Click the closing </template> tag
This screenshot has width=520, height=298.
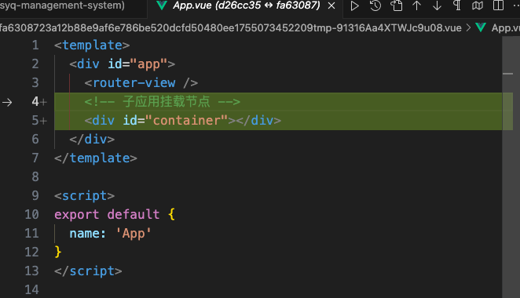tap(96, 158)
